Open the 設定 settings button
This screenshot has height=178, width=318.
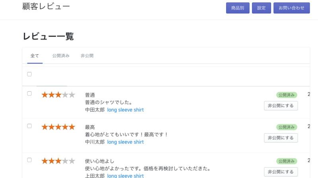click(x=262, y=8)
